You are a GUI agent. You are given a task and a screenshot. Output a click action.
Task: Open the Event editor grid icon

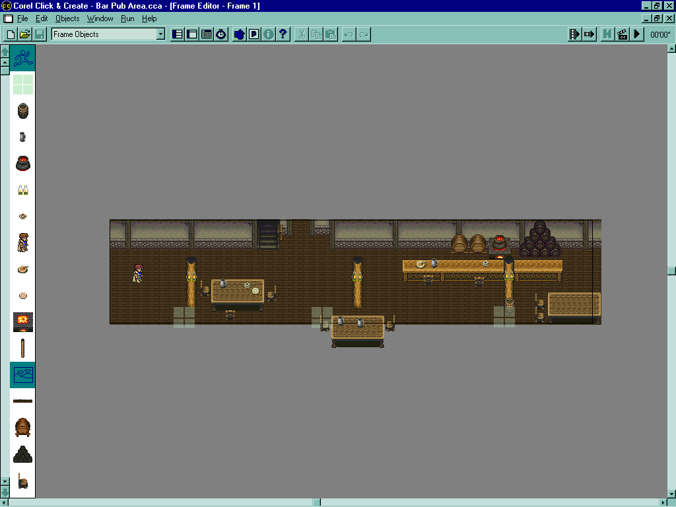point(207,34)
